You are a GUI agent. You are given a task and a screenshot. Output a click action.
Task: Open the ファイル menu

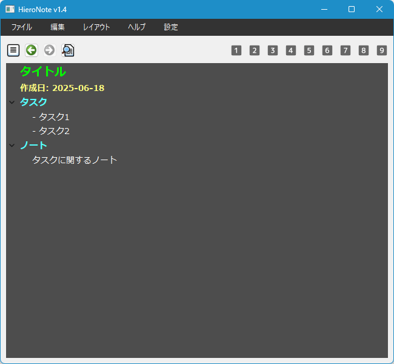[22, 27]
